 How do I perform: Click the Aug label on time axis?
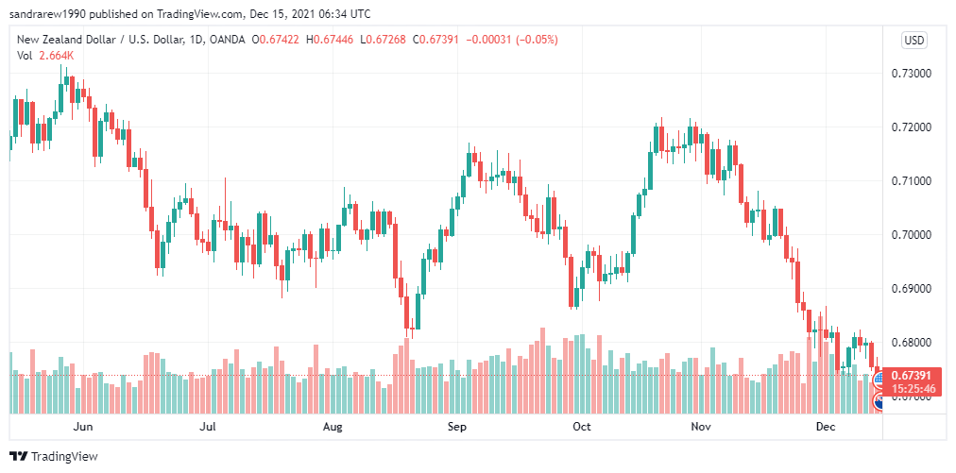coord(333,427)
